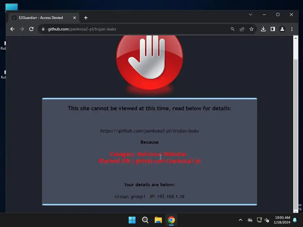303x227 pixels.
Task: Select the blocked URL https://github.com/pankoza2-pl/trojan-leaks text
Action: coord(149,131)
